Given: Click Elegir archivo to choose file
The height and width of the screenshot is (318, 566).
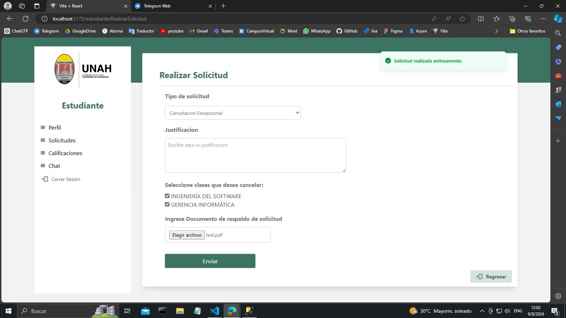Looking at the screenshot, I should pos(187,235).
